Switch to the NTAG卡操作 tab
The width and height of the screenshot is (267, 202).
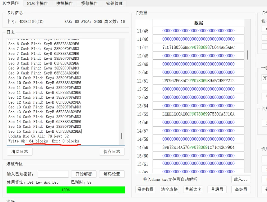37,4
